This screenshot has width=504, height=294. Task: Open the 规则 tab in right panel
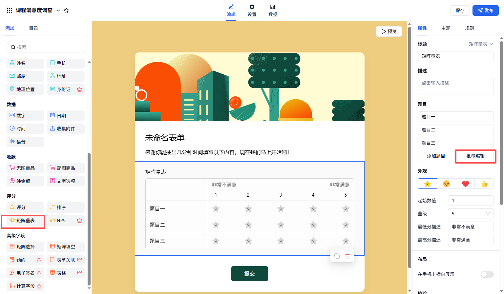469,28
